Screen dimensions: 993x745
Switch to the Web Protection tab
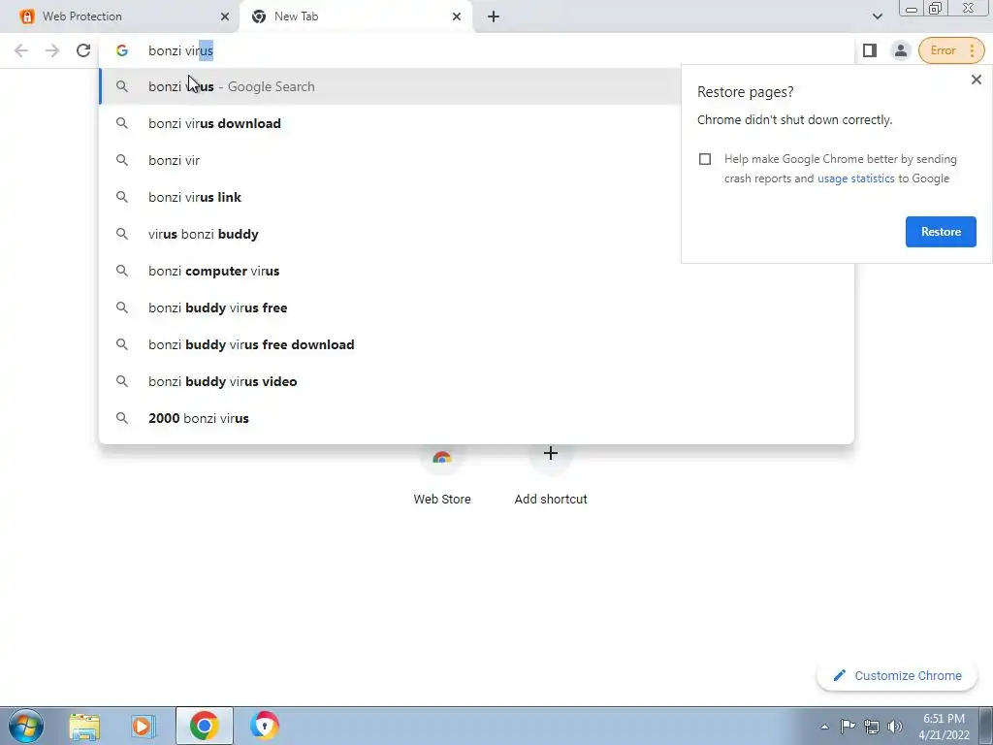[119, 16]
